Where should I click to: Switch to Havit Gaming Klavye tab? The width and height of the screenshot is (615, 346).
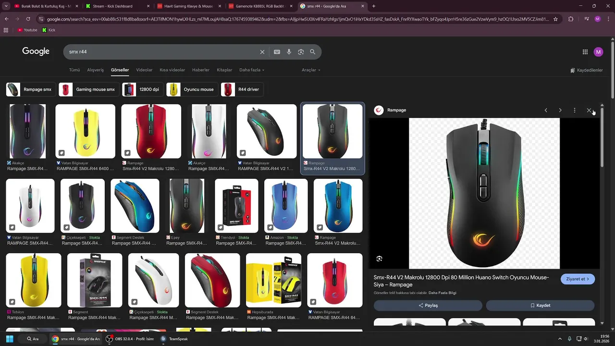[189, 6]
